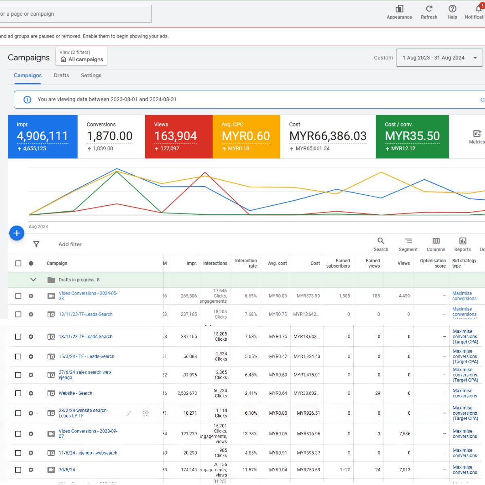485x485 pixels.
Task: Open the Help icon
Action: coord(452,9)
